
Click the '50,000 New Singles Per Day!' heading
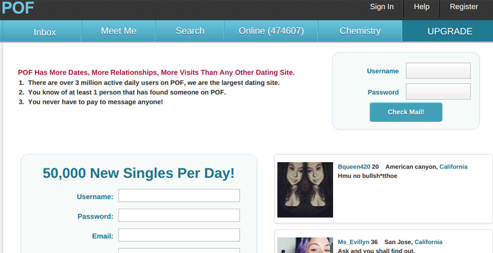(x=138, y=173)
